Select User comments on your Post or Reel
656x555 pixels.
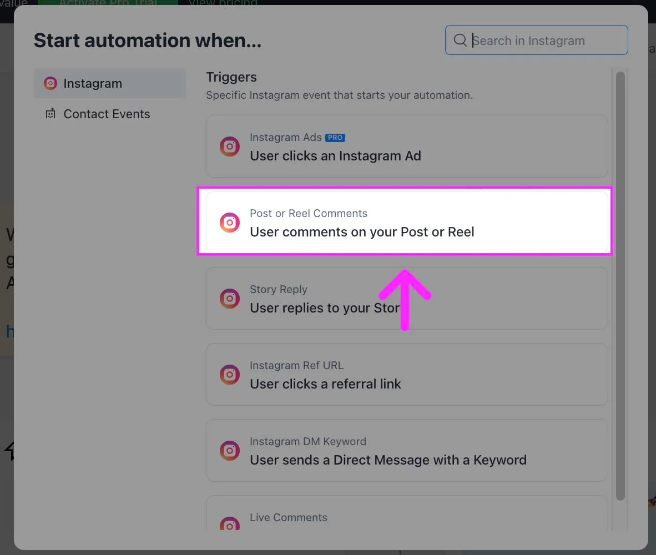[407, 222]
